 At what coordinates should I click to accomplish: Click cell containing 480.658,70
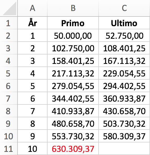click(73, 124)
